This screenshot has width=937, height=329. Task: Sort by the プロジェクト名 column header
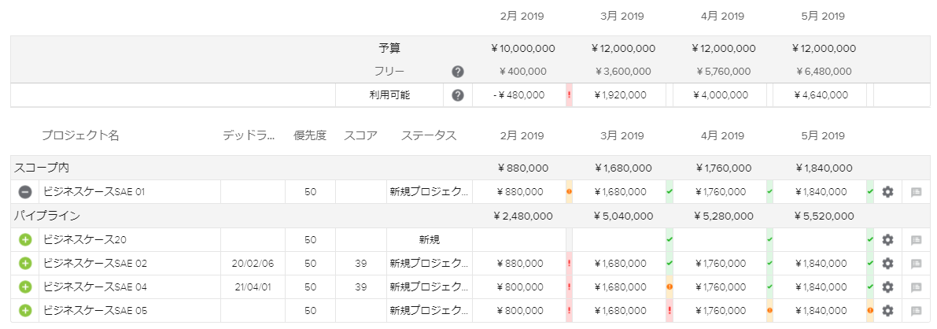click(x=80, y=135)
